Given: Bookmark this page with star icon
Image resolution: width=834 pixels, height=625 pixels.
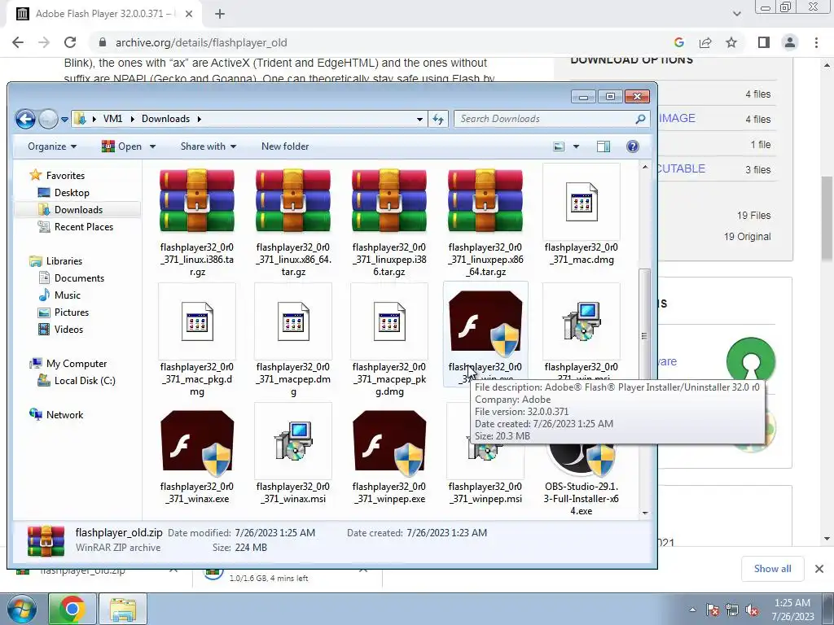Looking at the screenshot, I should 731,42.
